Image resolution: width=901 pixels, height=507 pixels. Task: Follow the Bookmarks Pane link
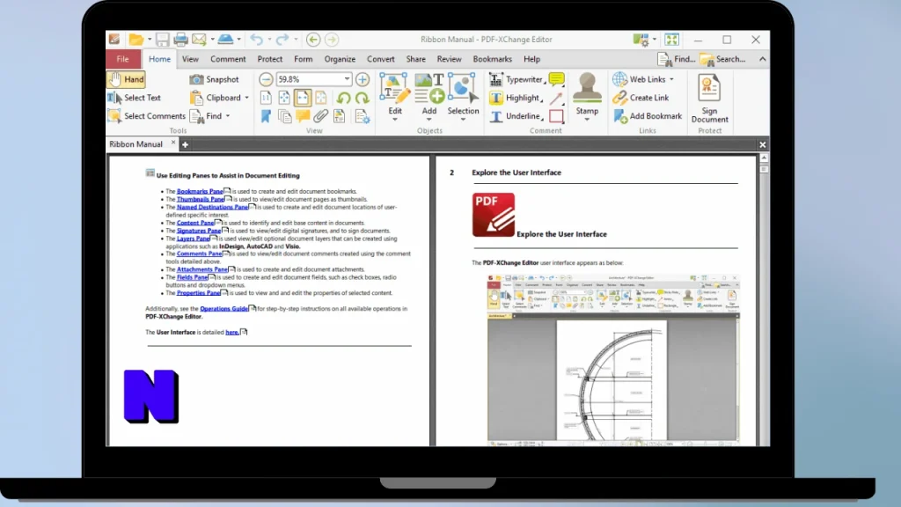pyautogui.click(x=200, y=191)
